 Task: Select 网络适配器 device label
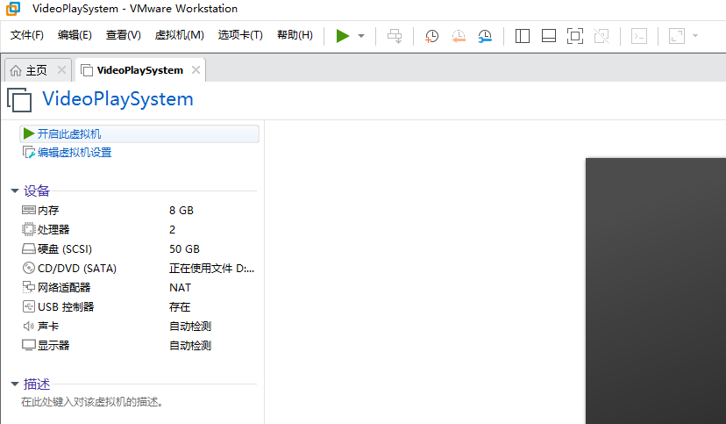point(64,287)
